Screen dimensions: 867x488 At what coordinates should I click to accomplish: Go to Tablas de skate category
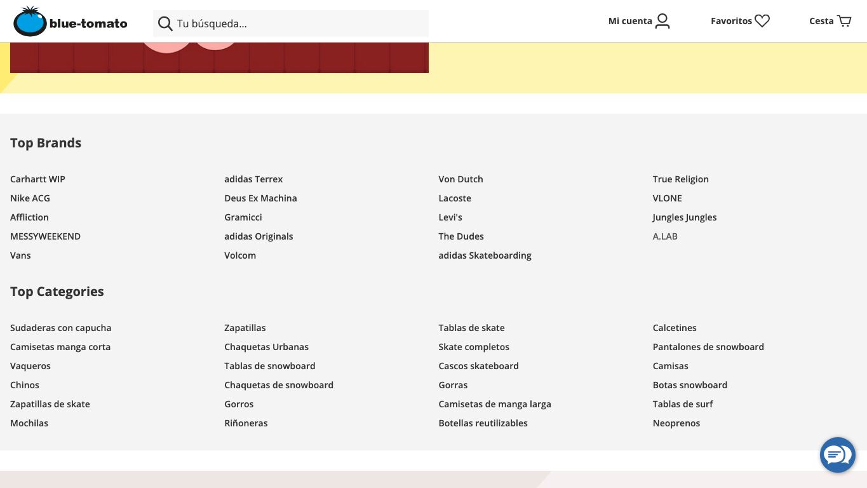click(471, 328)
